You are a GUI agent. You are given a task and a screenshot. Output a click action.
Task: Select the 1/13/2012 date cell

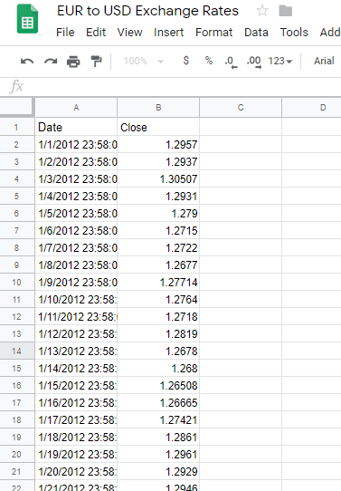pos(76,351)
